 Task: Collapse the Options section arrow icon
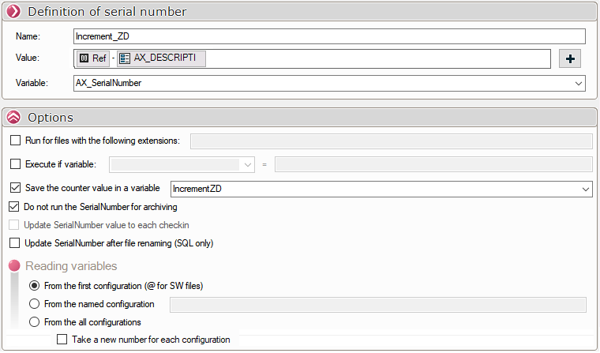[x=13, y=117]
